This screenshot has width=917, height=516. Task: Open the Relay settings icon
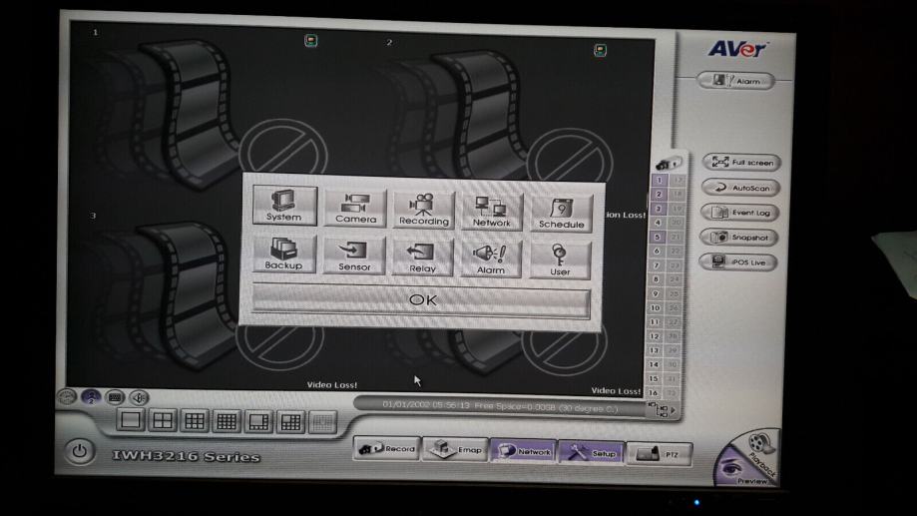(422, 258)
